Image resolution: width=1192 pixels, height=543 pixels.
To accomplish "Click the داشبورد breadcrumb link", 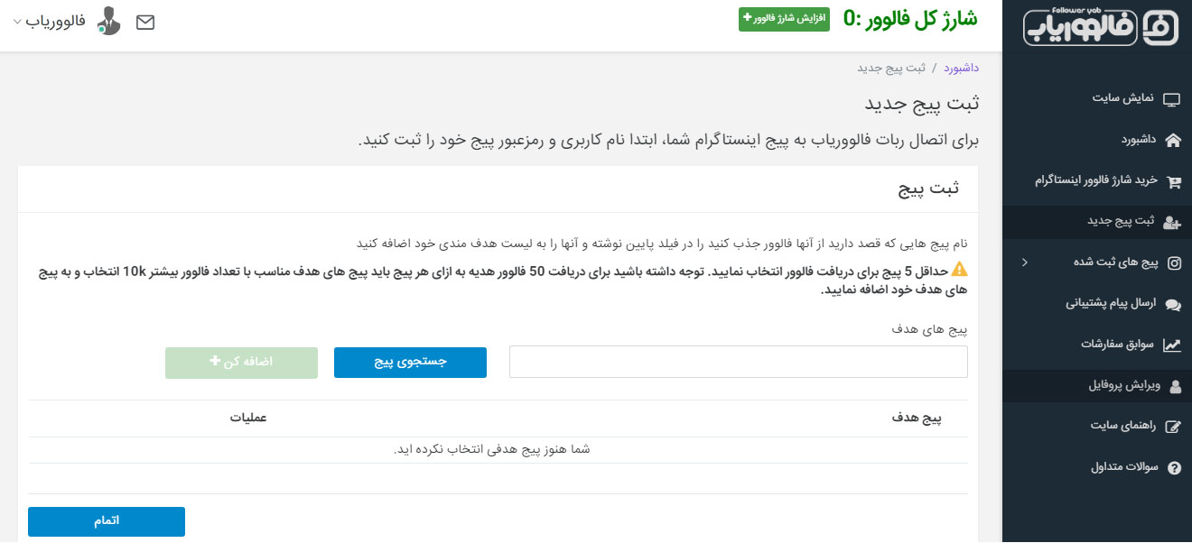I will point(962,69).
